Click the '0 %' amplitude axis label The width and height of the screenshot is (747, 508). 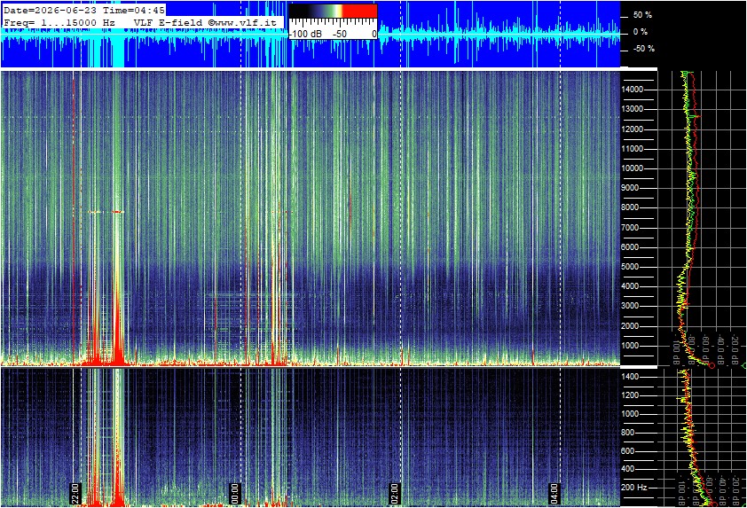tap(641, 32)
